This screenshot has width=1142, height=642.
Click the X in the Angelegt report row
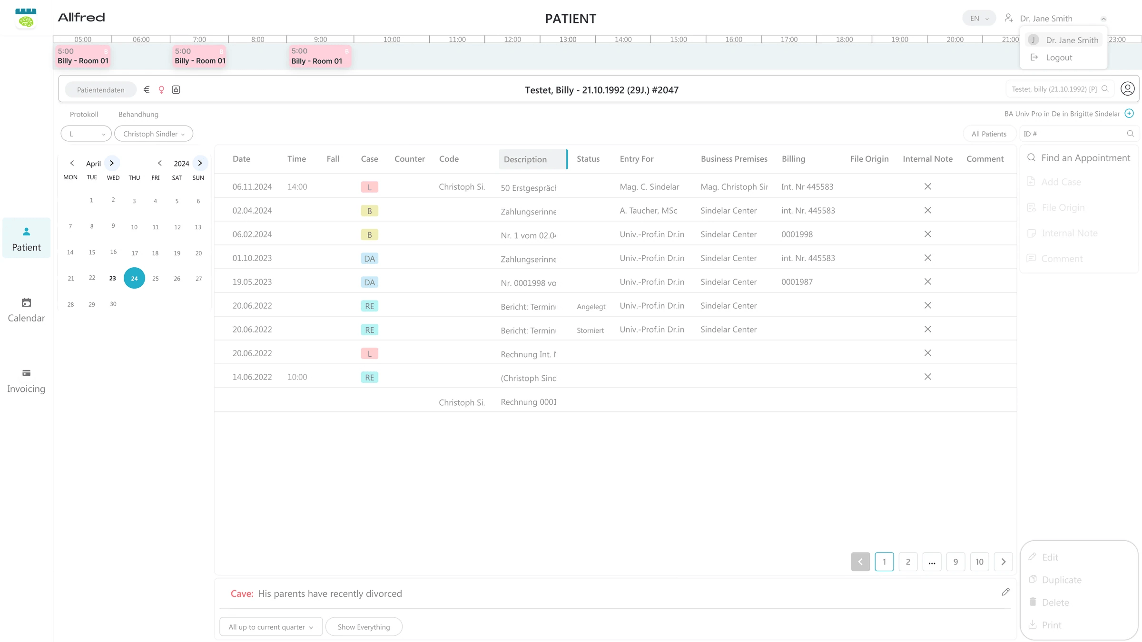tap(927, 305)
